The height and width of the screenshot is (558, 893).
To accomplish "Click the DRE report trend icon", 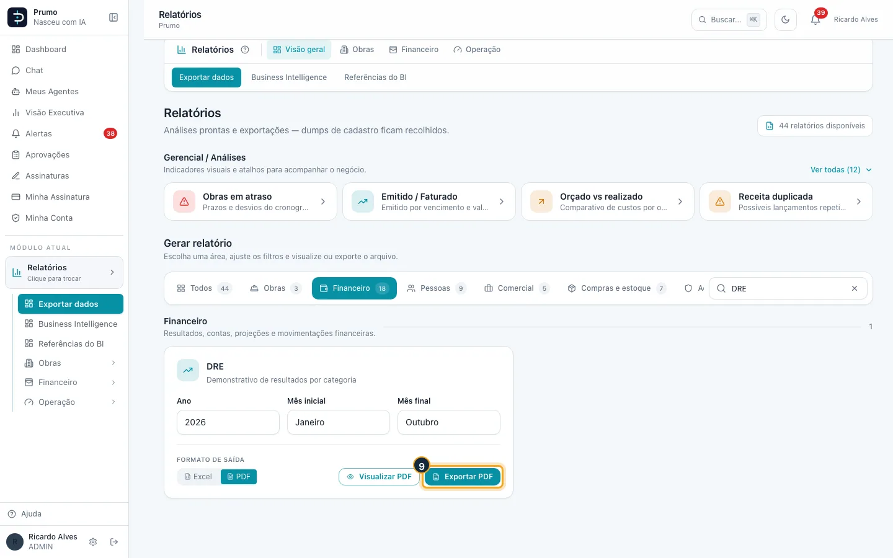I will click(188, 370).
